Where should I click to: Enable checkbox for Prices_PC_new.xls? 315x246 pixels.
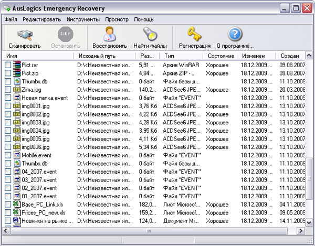pos(8,212)
